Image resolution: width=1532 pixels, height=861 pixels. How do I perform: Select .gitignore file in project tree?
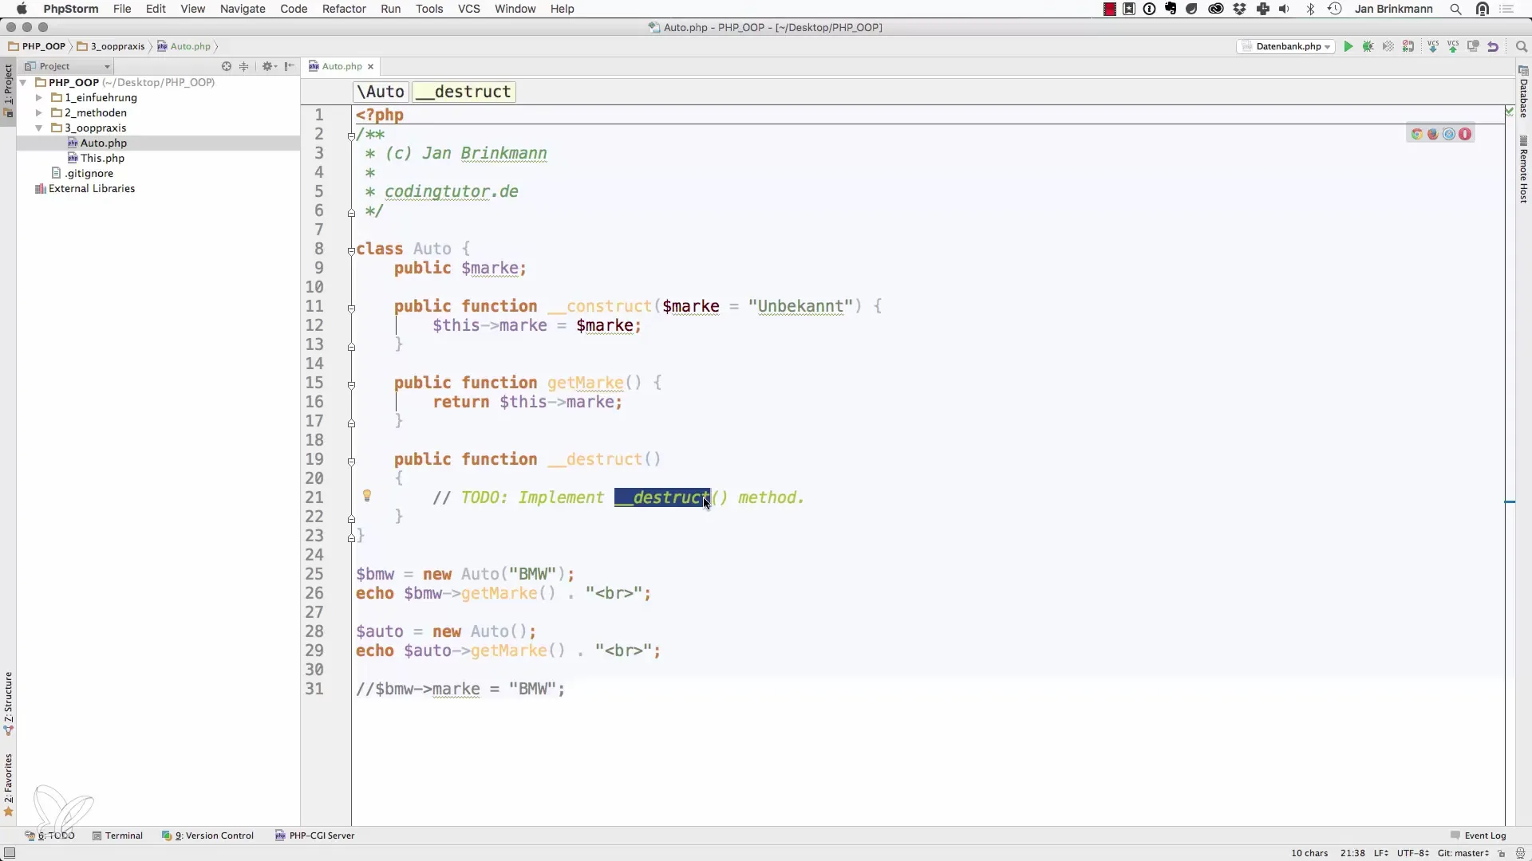(x=83, y=174)
